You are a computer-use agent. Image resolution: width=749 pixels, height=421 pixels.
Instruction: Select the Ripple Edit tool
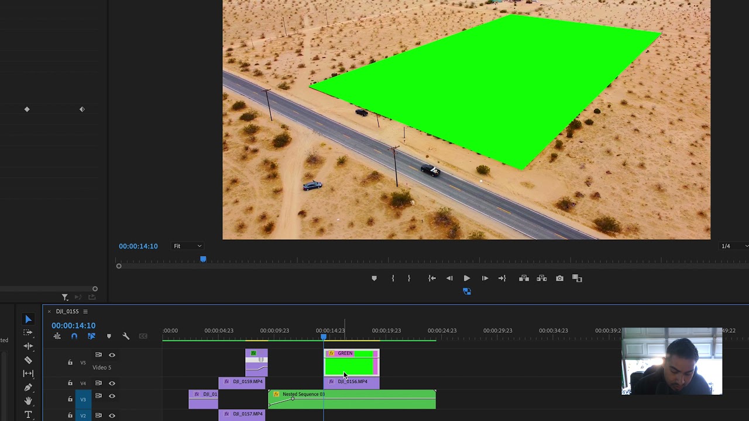[x=28, y=346]
